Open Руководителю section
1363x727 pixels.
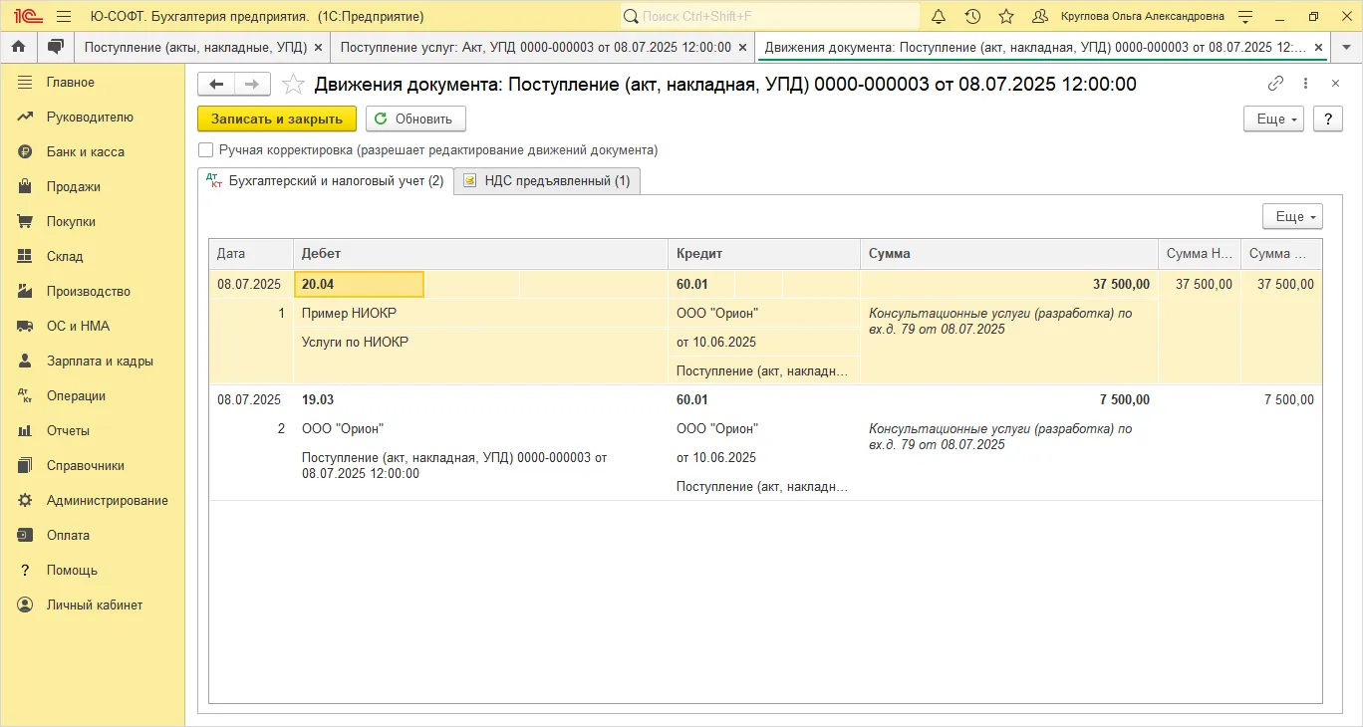point(90,117)
